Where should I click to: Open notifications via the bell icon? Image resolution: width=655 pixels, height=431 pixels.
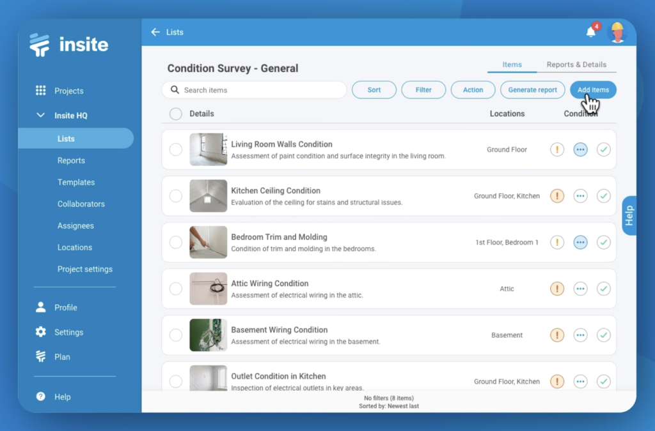(590, 31)
